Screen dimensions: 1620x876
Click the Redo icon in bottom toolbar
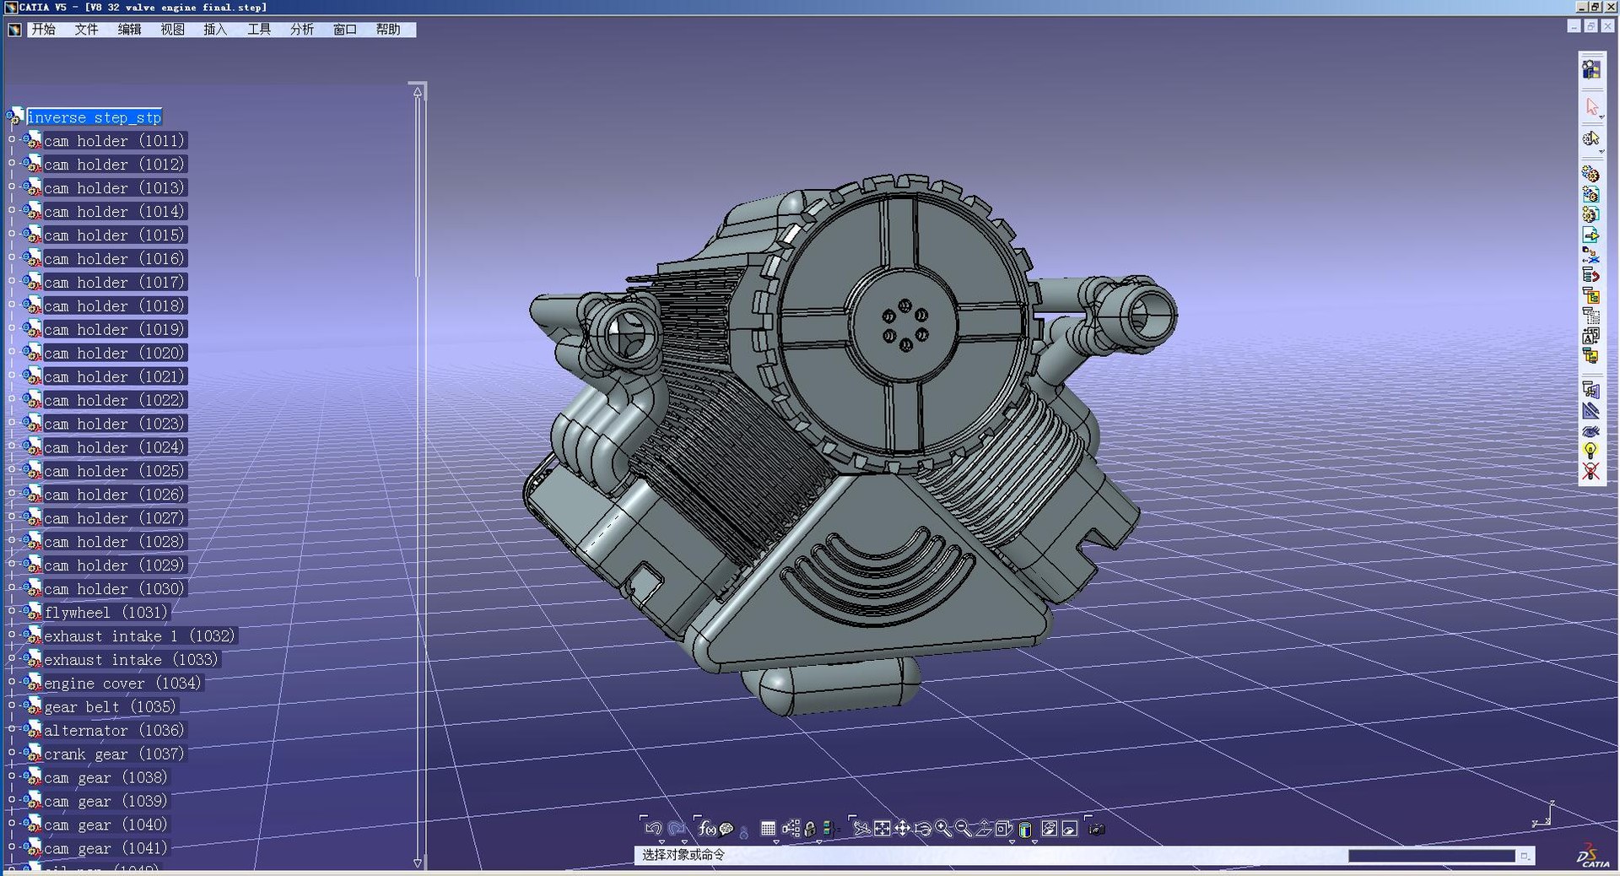[x=677, y=829]
